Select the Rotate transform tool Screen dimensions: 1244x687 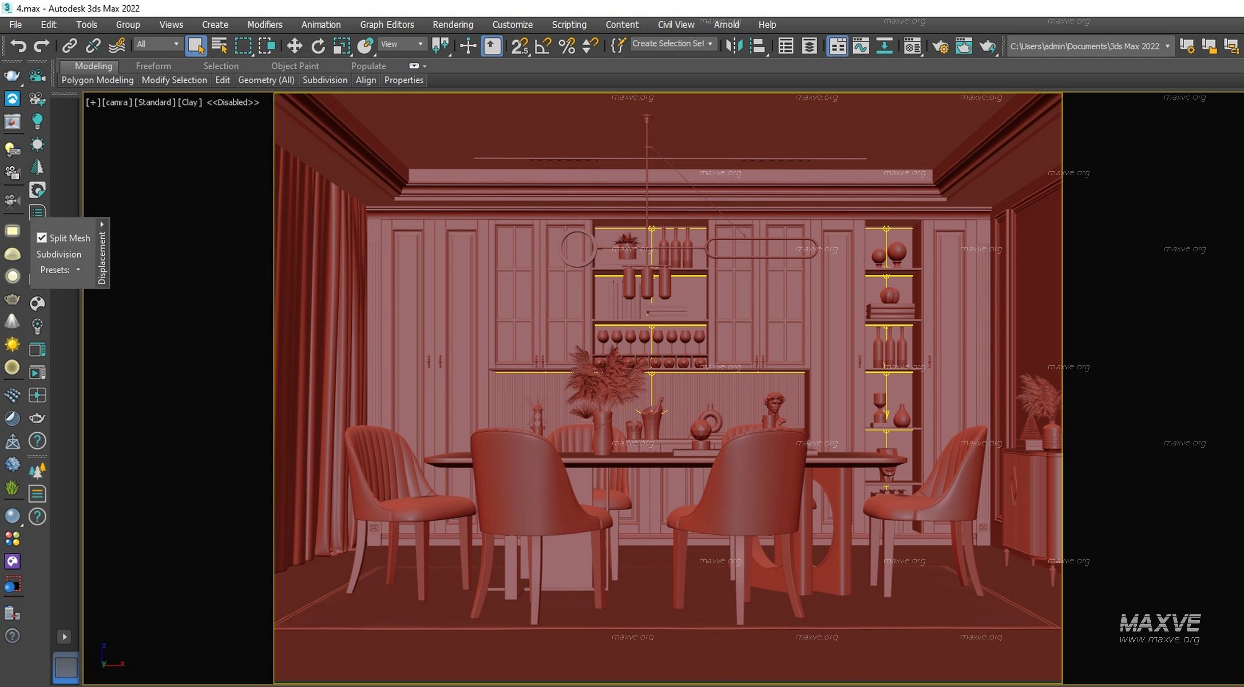[318, 45]
